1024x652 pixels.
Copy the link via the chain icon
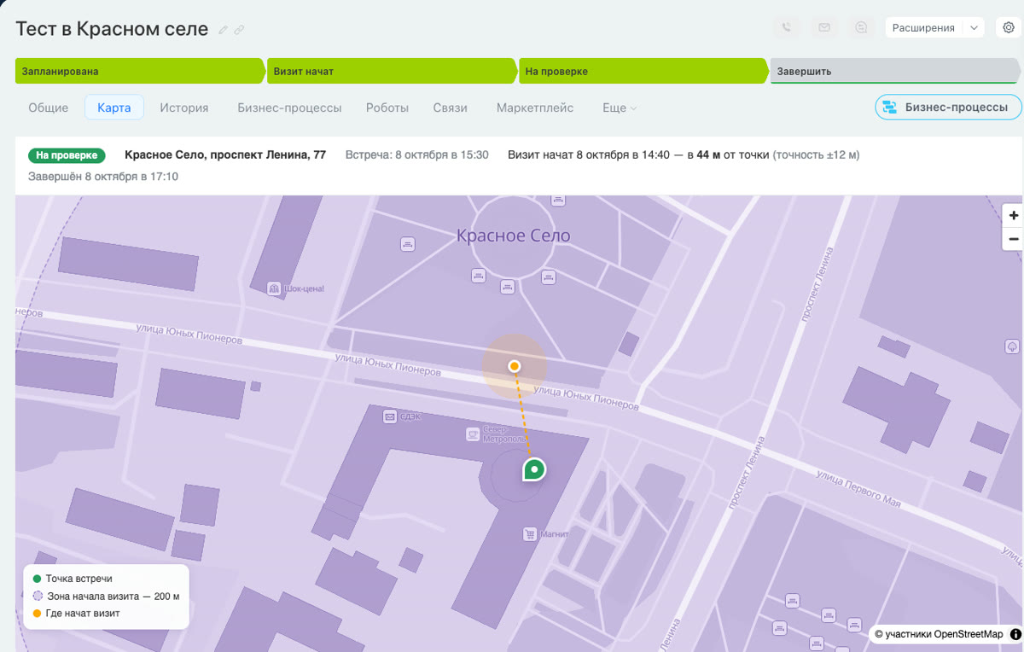240,30
